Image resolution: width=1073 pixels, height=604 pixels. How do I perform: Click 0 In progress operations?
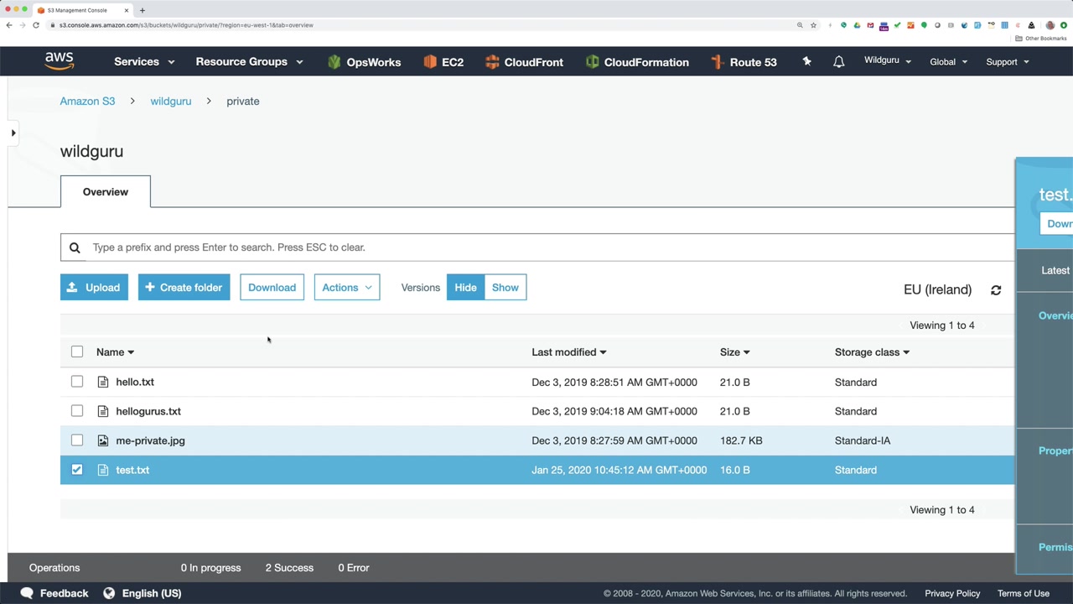click(x=210, y=568)
